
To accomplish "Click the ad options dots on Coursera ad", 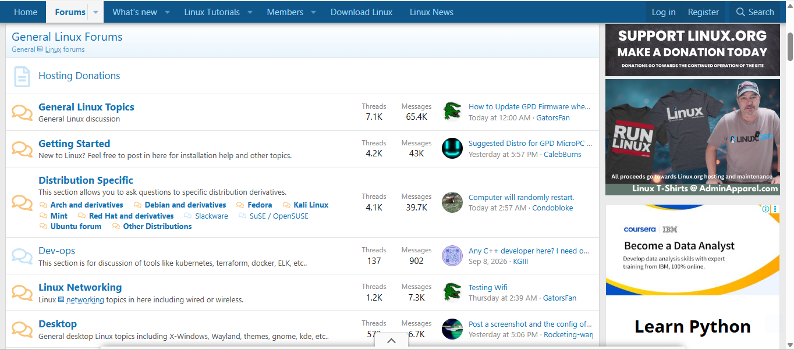I will [775, 209].
